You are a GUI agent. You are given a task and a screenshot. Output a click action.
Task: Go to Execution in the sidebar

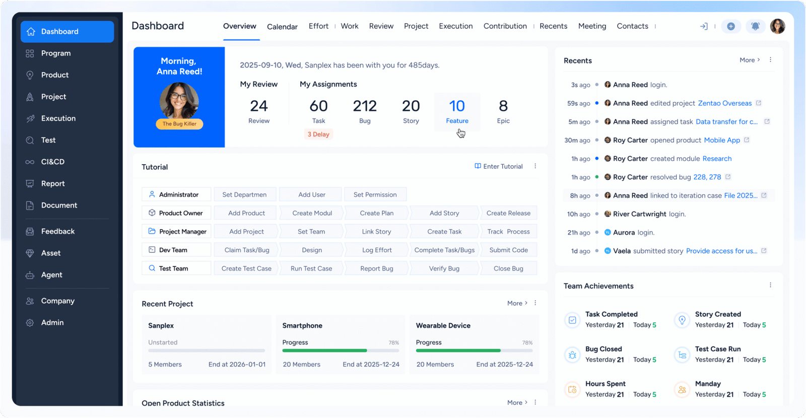[67, 118]
